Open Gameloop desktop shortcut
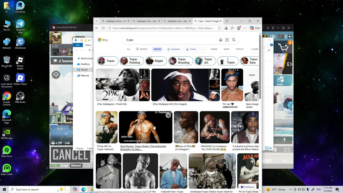This screenshot has height=193, width=343. point(20,7)
